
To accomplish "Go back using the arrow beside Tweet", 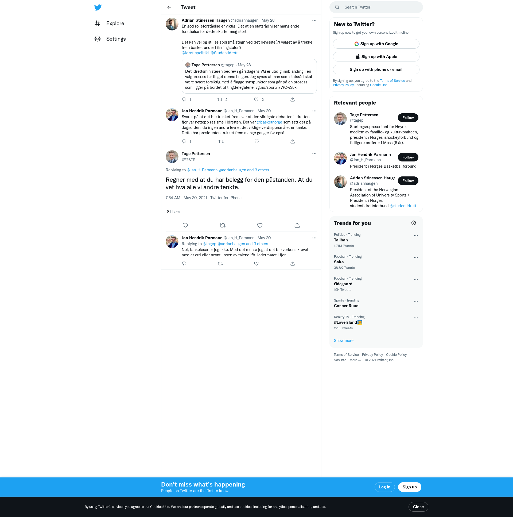I will click(x=169, y=7).
